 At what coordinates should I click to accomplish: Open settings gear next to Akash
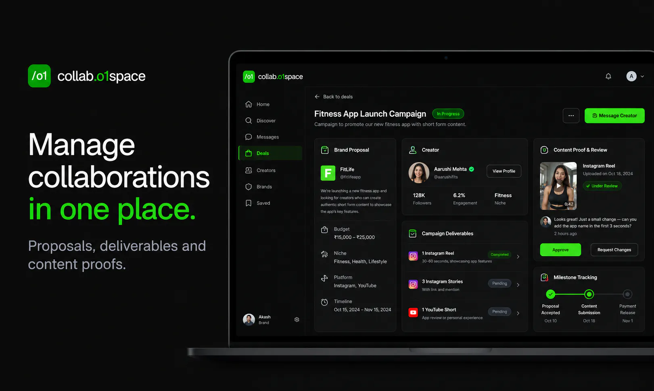(297, 320)
